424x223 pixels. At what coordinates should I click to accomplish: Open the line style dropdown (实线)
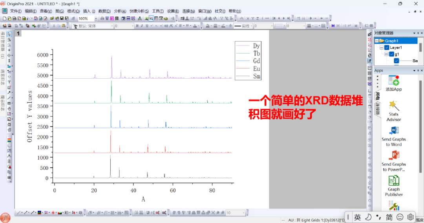[x=252, y=26]
